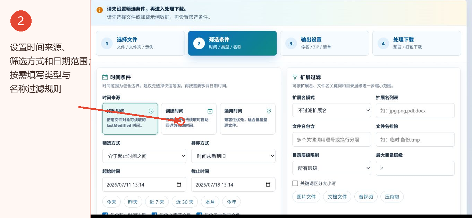Click the 时间来源 label

click(111, 98)
